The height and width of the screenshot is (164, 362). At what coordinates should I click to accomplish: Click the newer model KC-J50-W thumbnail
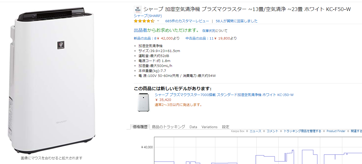click(x=144, y=102)
